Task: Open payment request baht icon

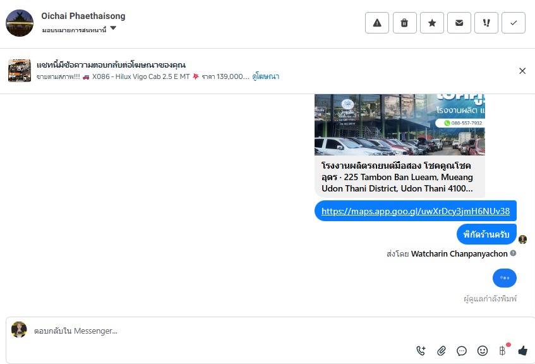Action: 503,351
